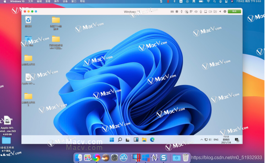The height and width of the screenshot is (163, 265).
Task: Open the Widgets panel on Windows taskbar
Action: click(x=136, y=140)
